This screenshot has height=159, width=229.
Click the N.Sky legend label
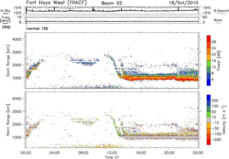point(5,11)
